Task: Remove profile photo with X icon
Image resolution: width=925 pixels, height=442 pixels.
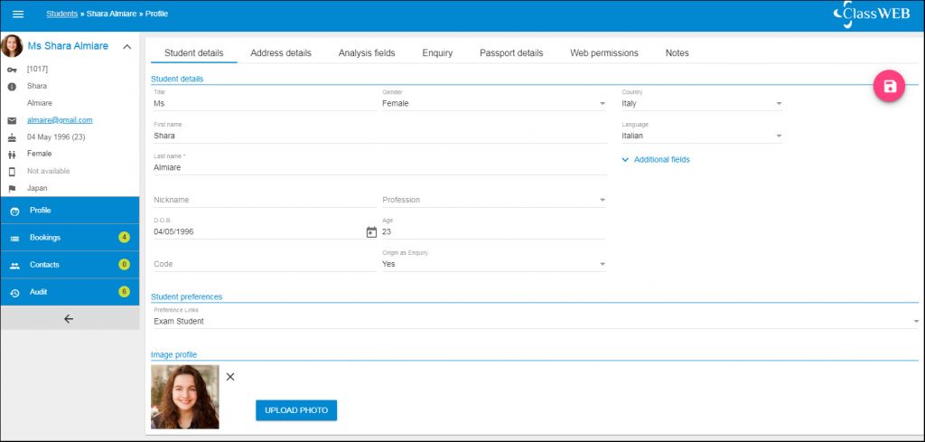Action: pos(230,377)
